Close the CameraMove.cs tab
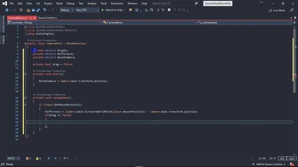298x167 pixels. click(34, 18)
